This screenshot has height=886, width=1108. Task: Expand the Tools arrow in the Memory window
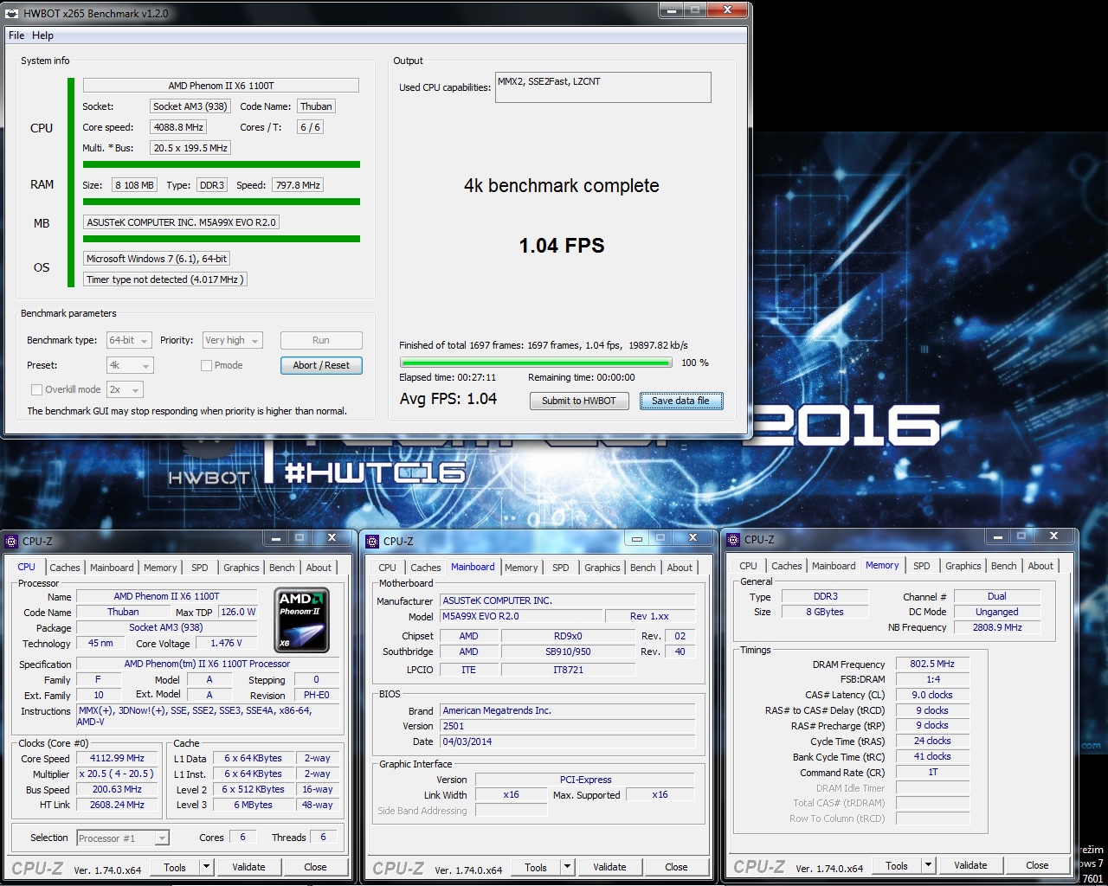click(928, 865)
